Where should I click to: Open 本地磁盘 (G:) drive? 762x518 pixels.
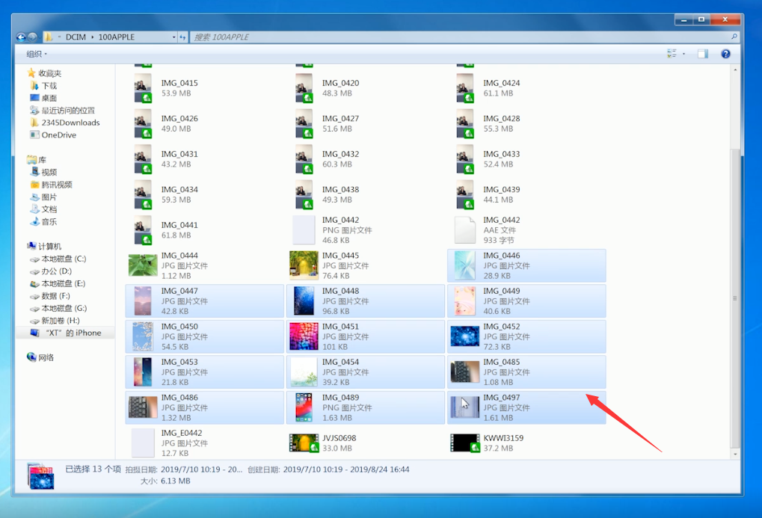58,308
